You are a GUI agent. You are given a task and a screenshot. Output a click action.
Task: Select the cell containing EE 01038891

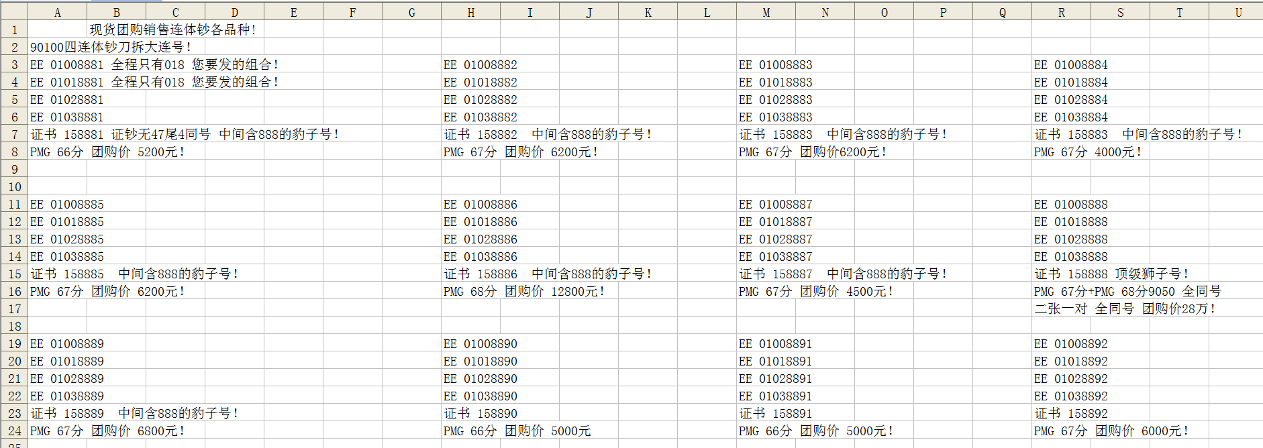[766, 396]
